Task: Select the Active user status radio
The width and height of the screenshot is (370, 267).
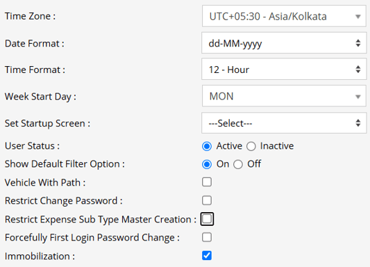Action: (207, 146)
